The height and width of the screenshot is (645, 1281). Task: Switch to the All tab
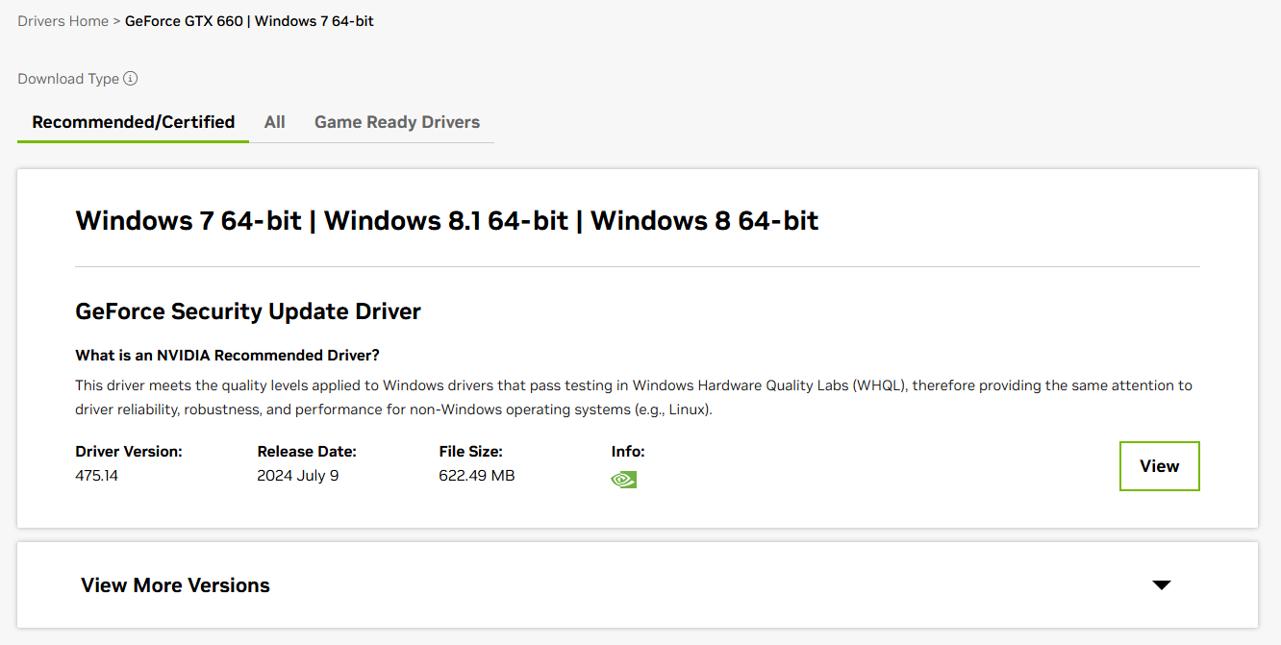click(275, 122)
